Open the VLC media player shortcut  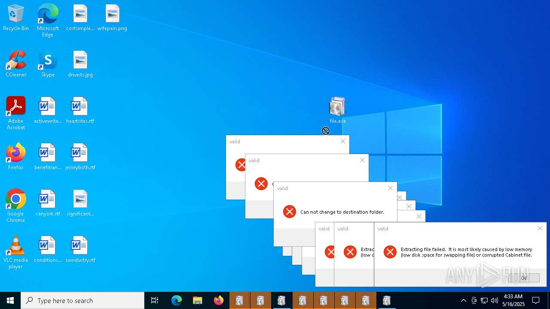pyautogui.click(x=16, y=252)
